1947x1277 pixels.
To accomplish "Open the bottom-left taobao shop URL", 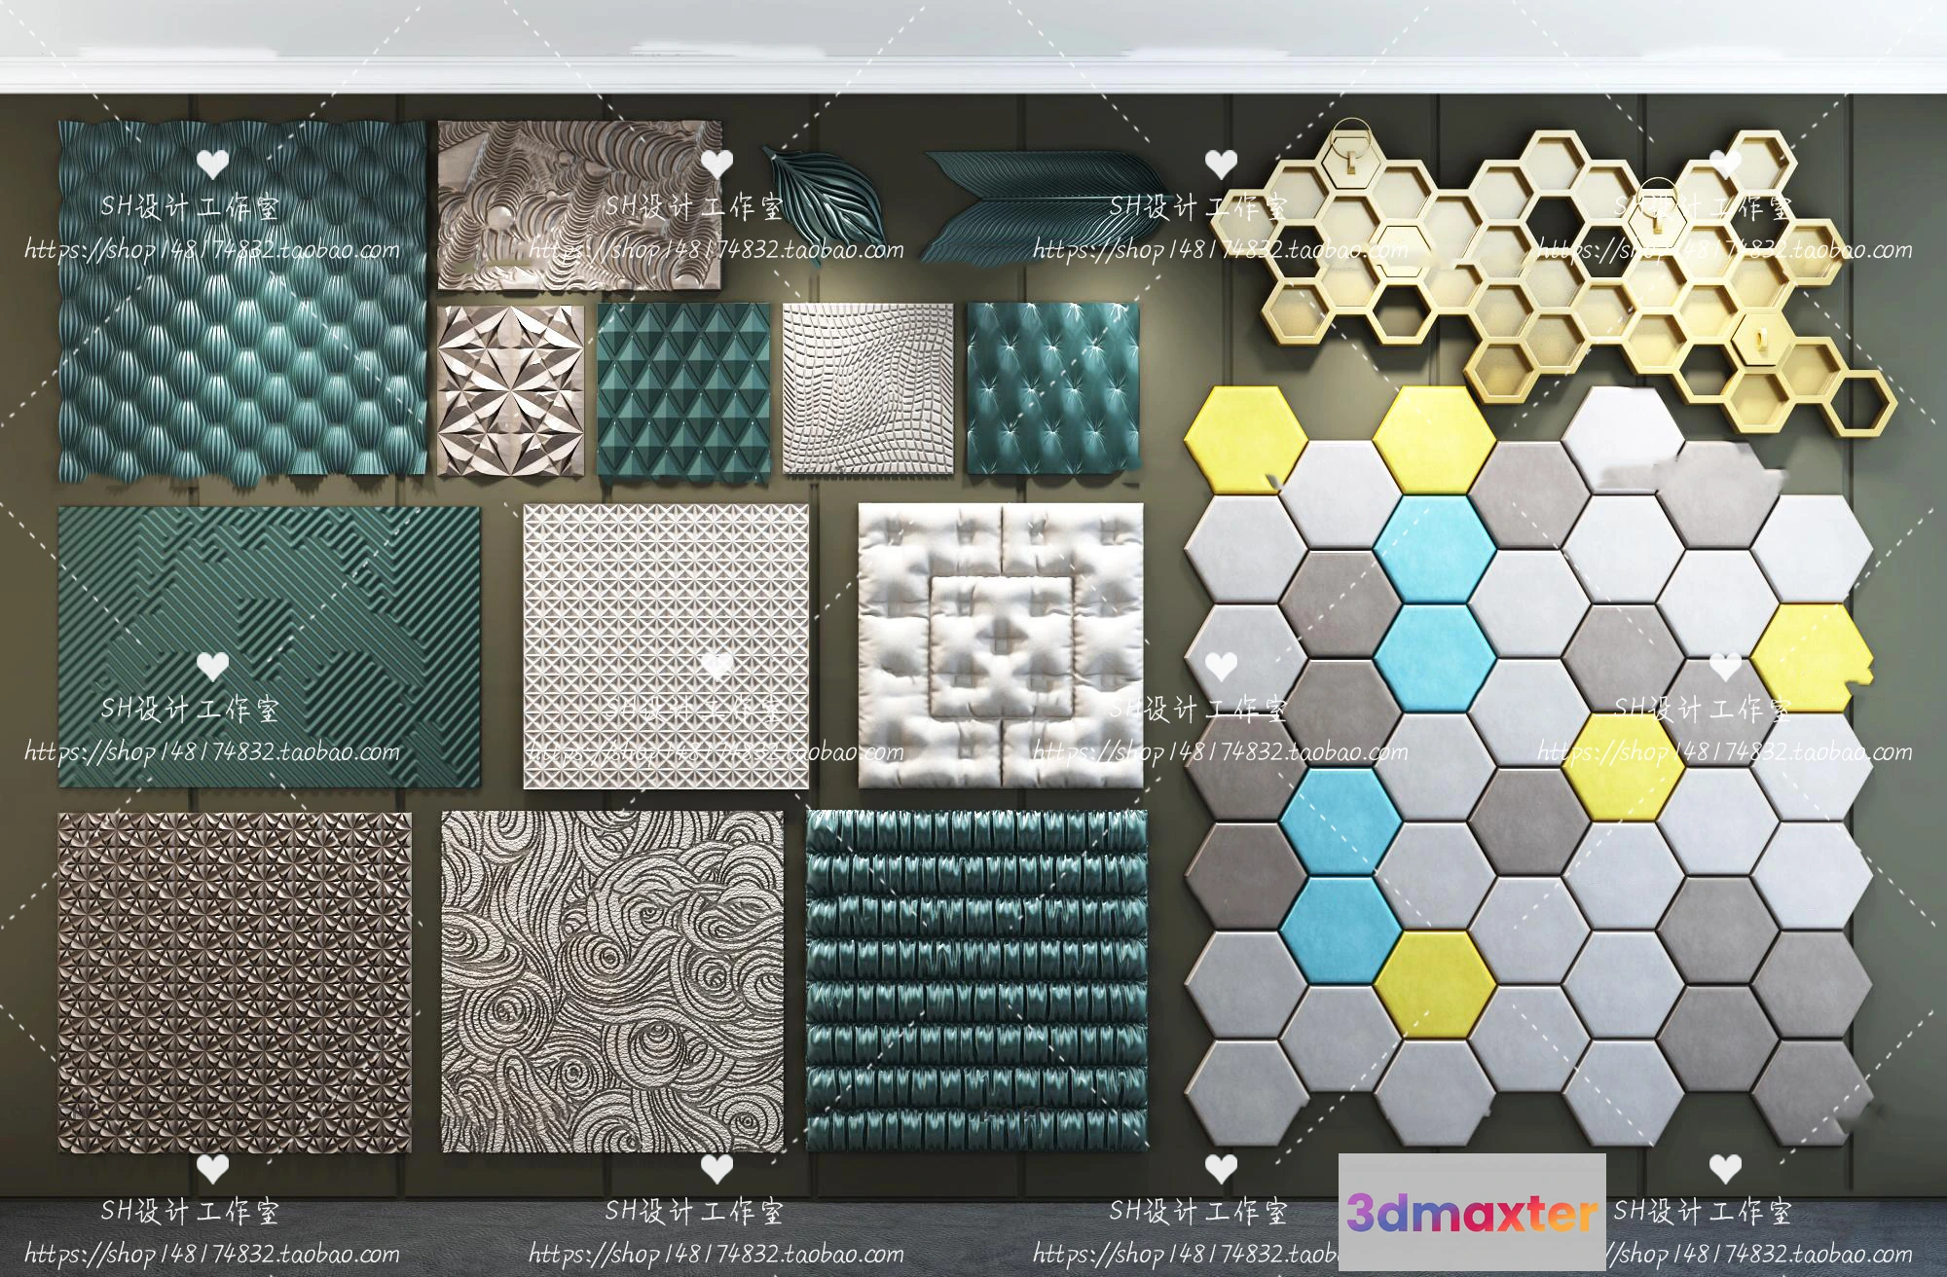I will click(x=212, y=1255).
